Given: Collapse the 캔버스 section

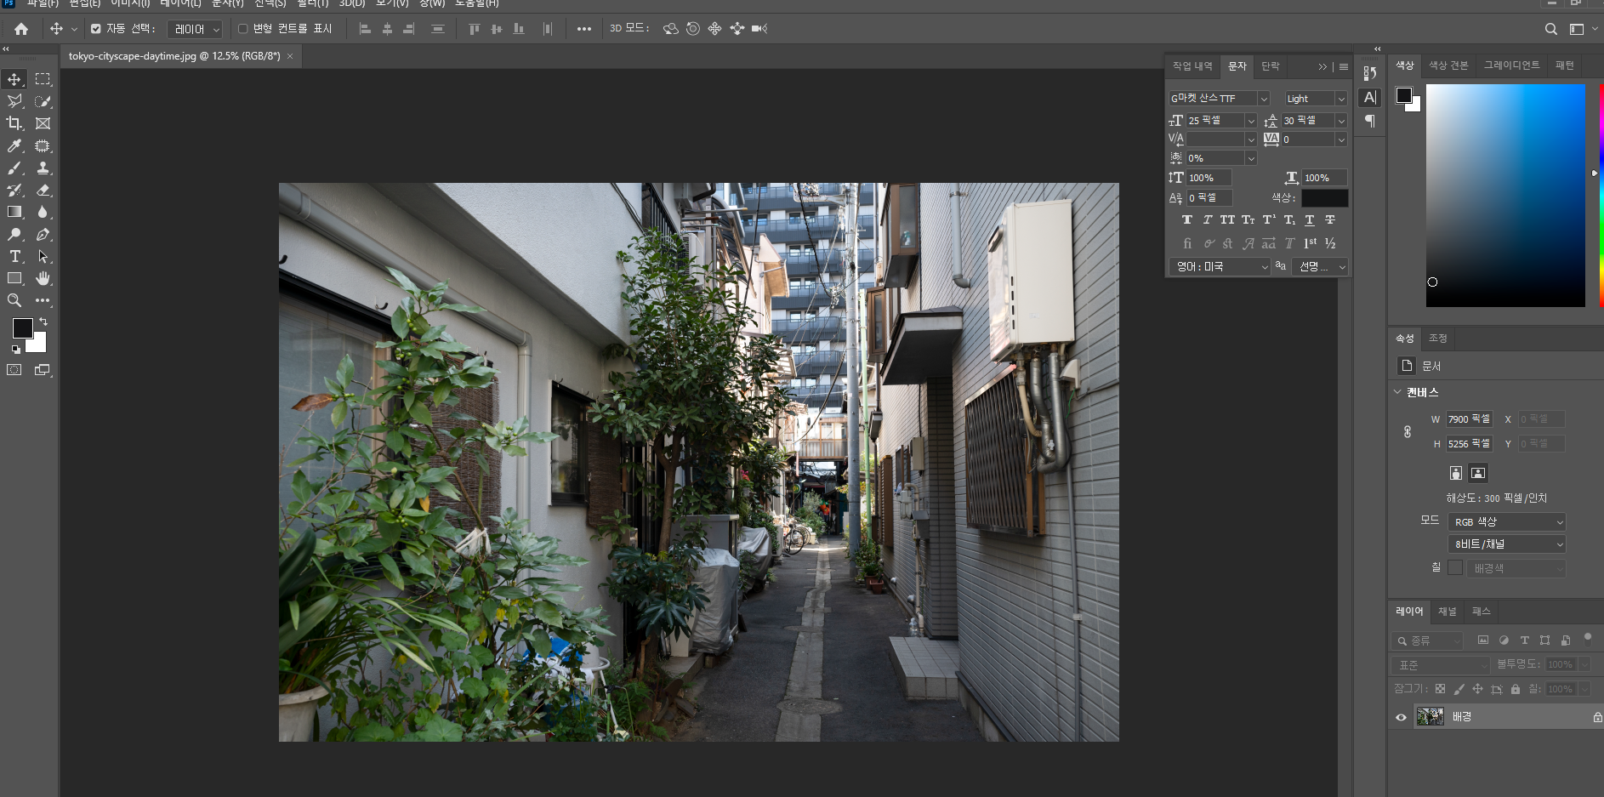Looking at the screenshot, I should click(x=1397, y=392).
